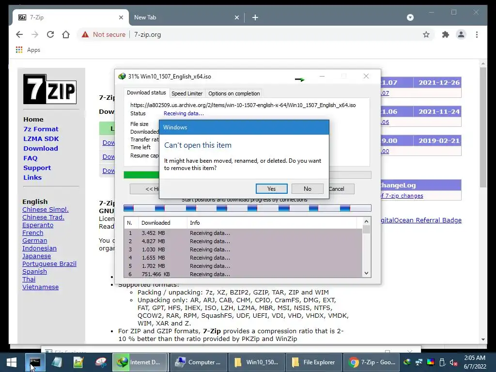Open the Chrome profile avatar

(x=461, y=34)
